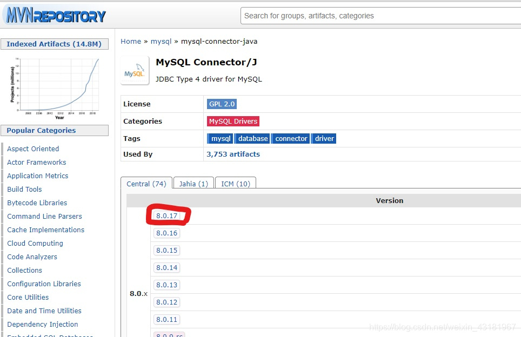This screenshot has height=337, width=521.
Task: Click the MVNRepository logo
Action: click(56, 16)
